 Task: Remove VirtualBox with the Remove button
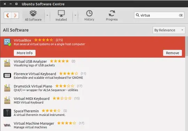(172, 53)
